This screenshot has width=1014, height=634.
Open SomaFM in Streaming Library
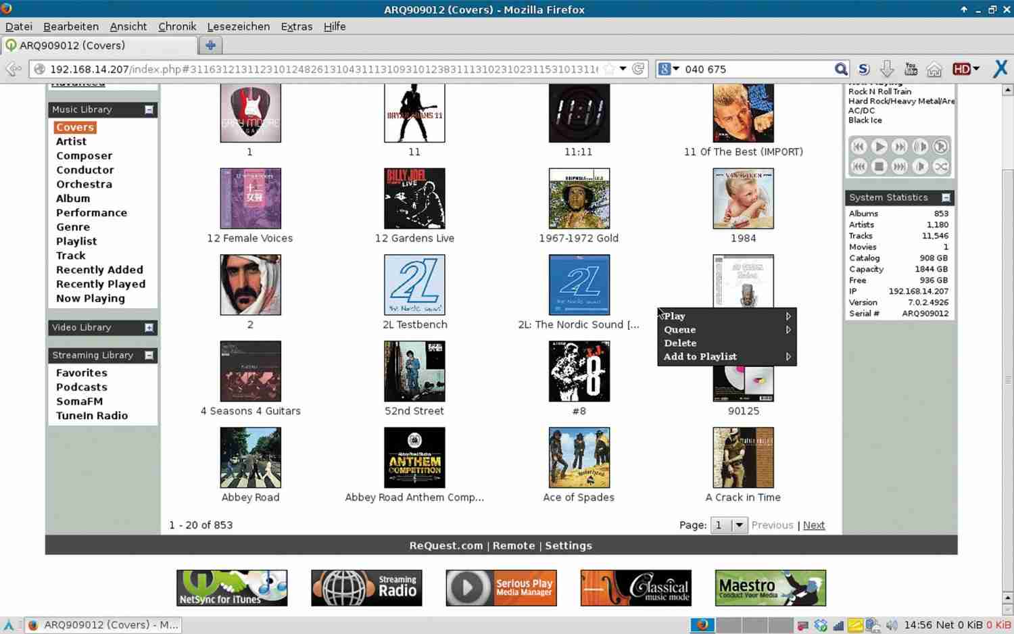coord(79,401)
